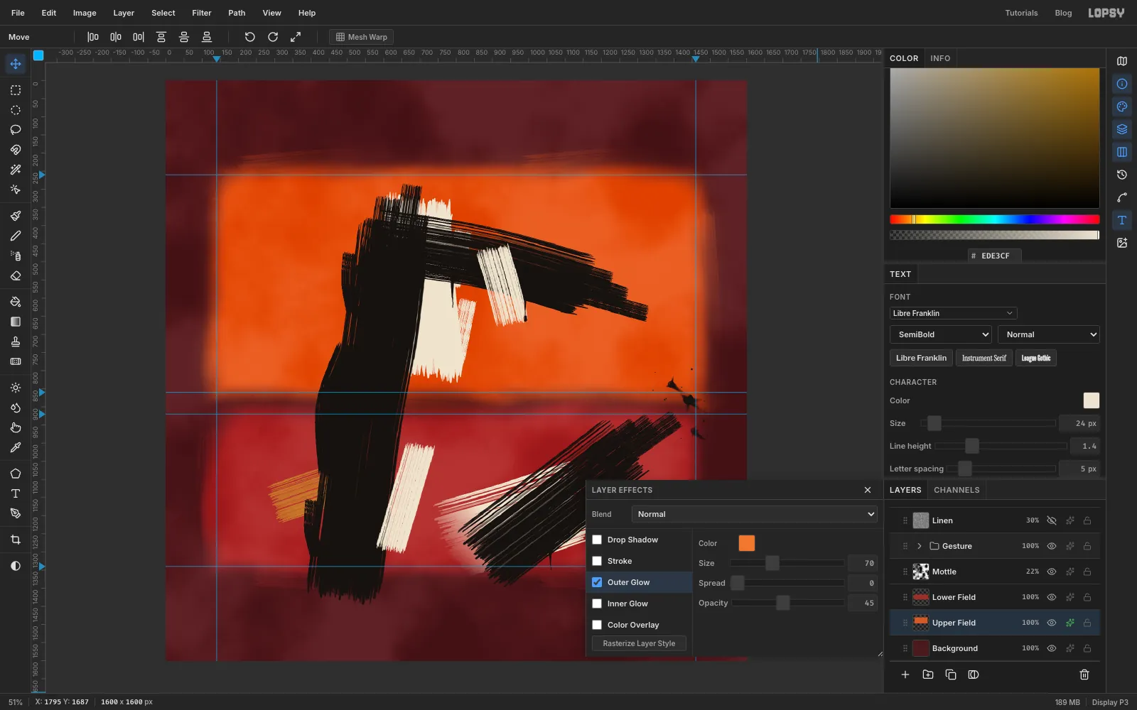Duplicate layer using the copy icon
Image resolution: width=1137 pixels, height=710 pixels.
coord(951,674)
